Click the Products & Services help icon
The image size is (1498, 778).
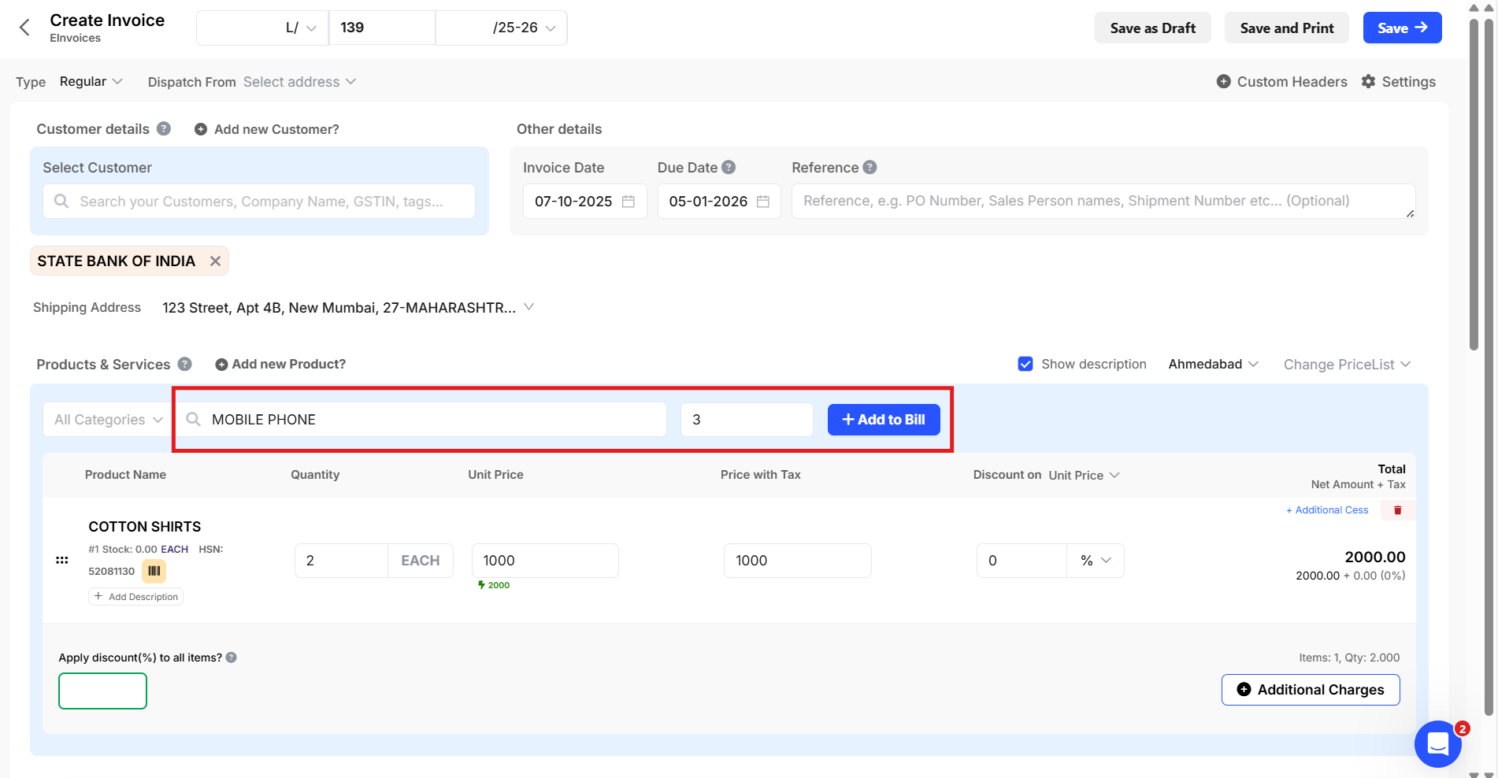pyautogui.click(x=184, y=364)
